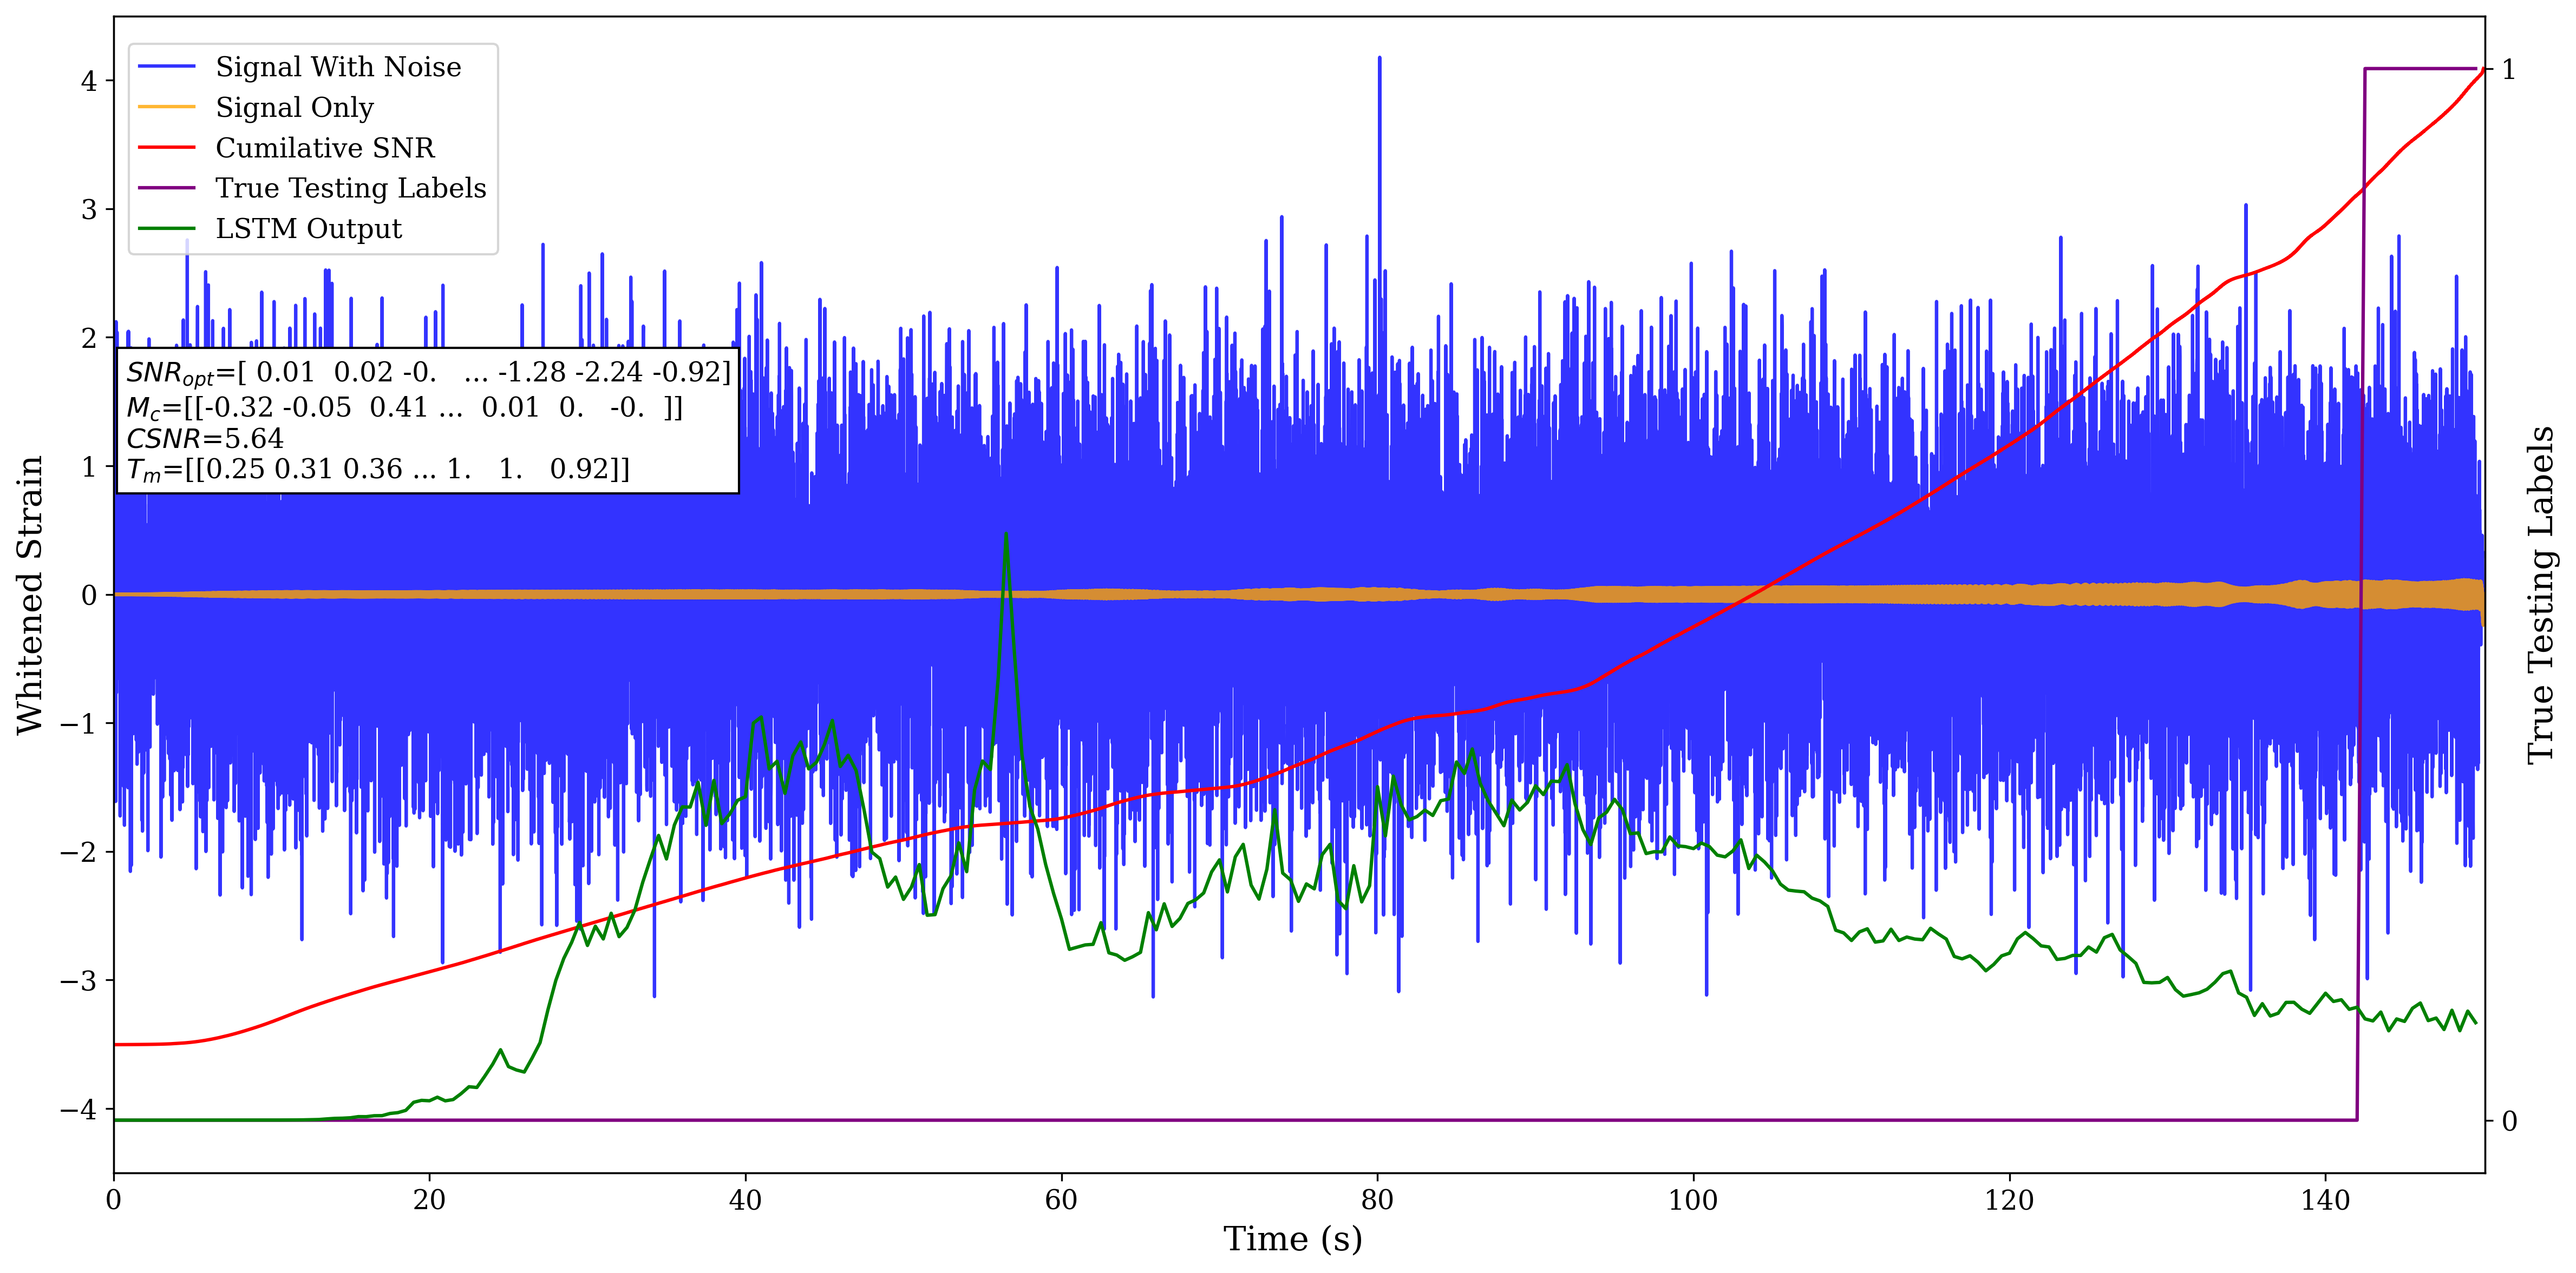Click the 'Signal With Noise' legend text
2576x1273 pixels.
(338, 67)
